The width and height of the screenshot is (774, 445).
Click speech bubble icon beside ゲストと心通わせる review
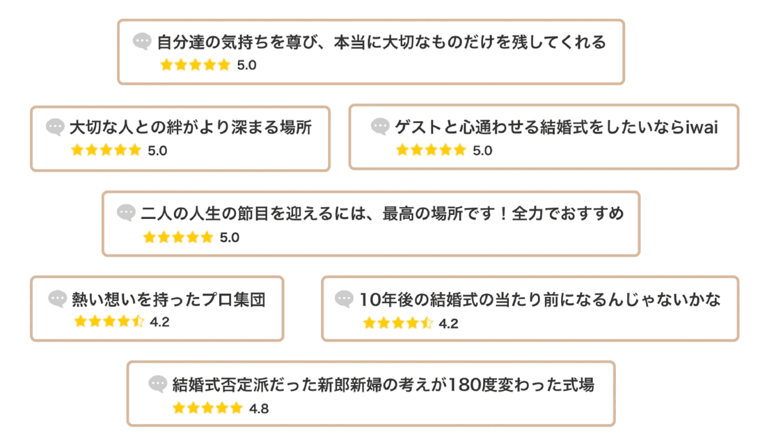[x=380, y=127]
